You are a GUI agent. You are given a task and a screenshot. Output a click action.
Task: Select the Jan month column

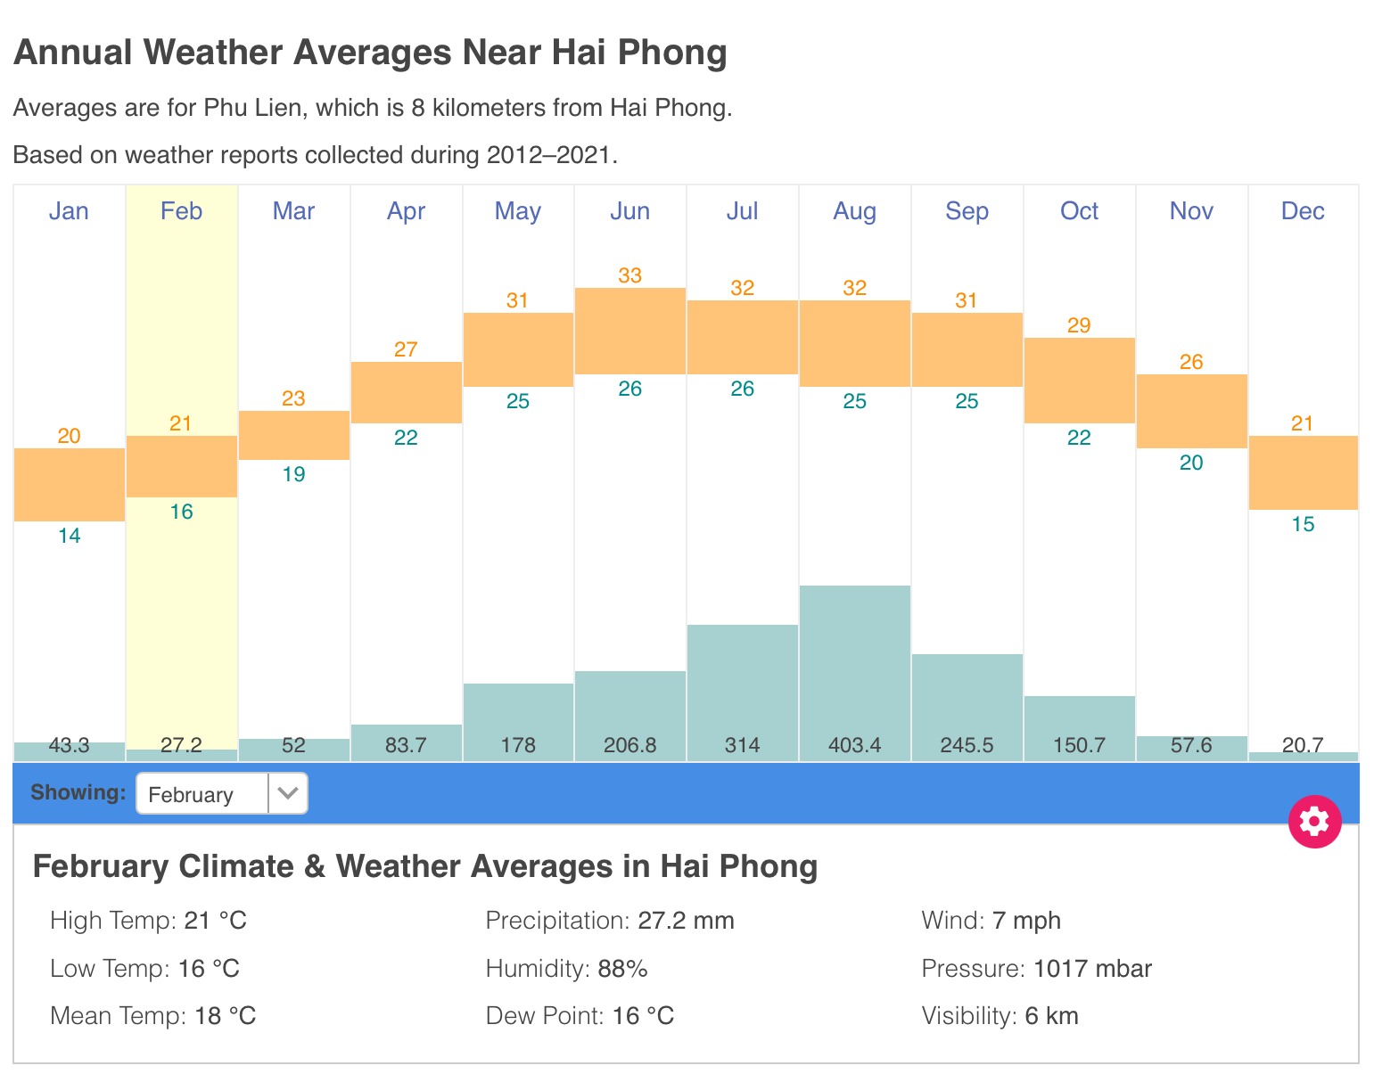click(x=69, y=211)
